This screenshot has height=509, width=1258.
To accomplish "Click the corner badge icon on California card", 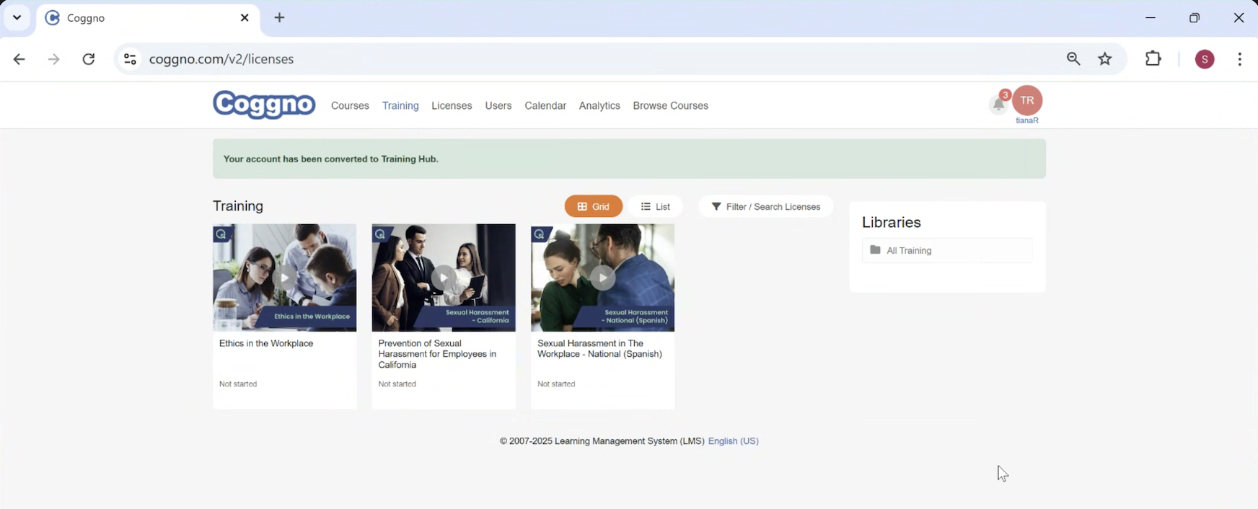I will [380, 234].
